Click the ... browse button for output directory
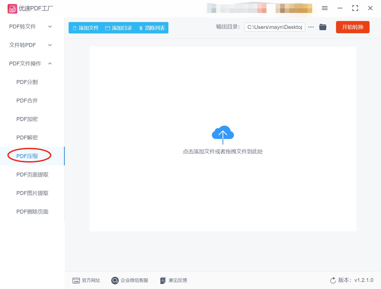The width and height of the screenshot is (381, 289). click(311, 27)
